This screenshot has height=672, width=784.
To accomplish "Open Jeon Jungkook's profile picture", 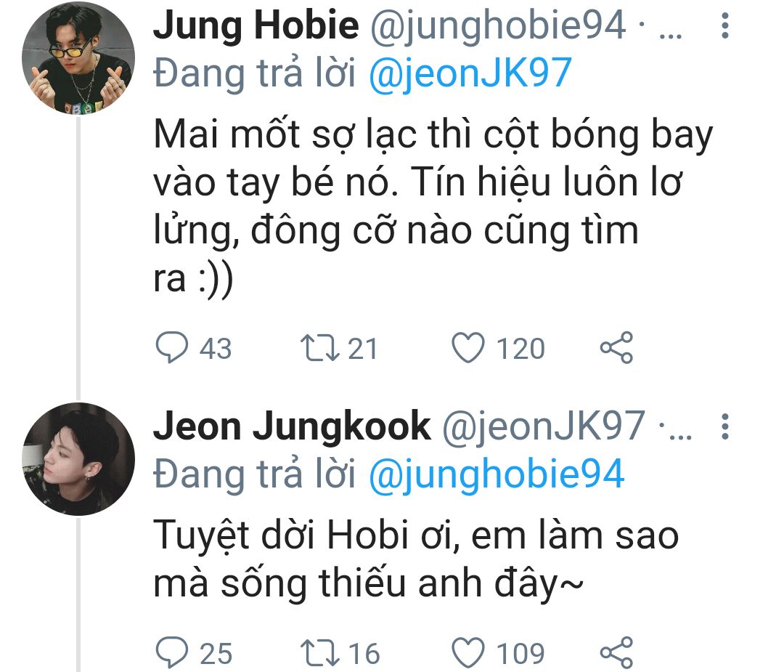I will [78, 459].
